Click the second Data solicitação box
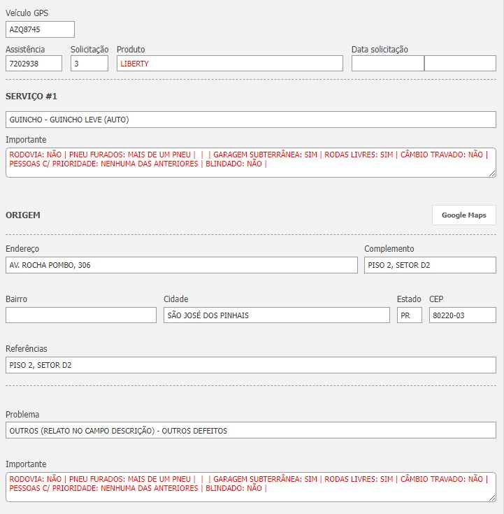504x514 pixels. pyautogui.click(x=460, y=64)
